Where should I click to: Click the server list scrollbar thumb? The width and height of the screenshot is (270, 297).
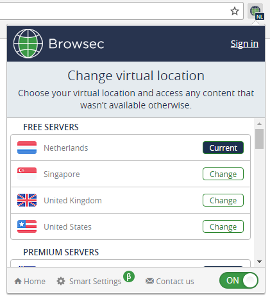point(260,139)
